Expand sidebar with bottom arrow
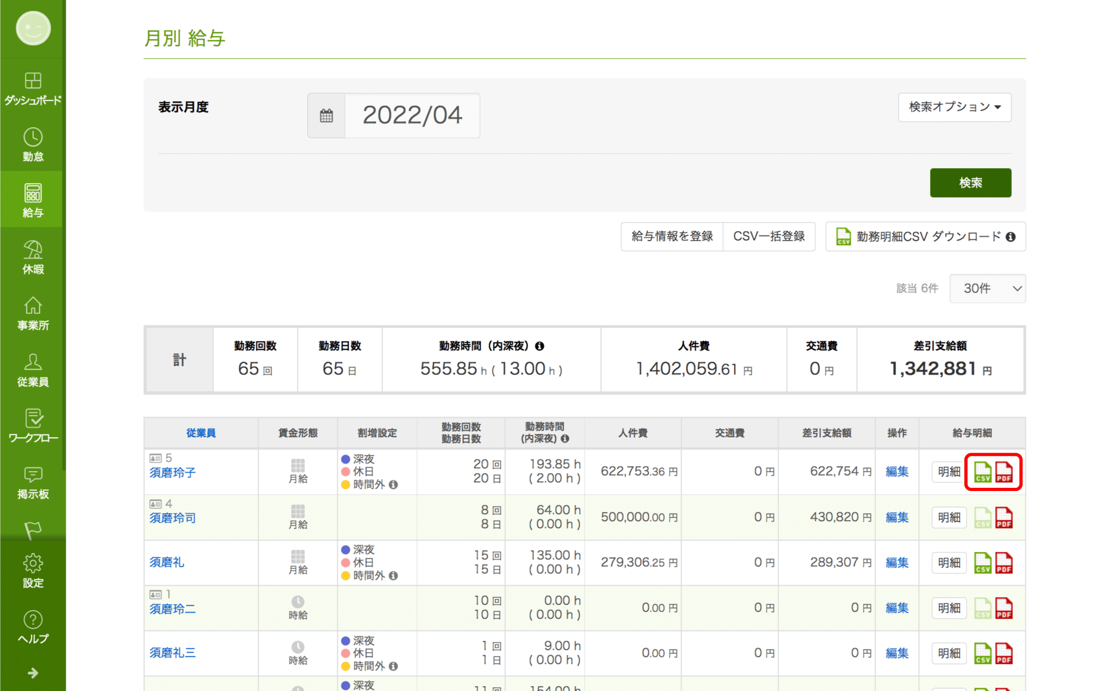 [33, 673]
